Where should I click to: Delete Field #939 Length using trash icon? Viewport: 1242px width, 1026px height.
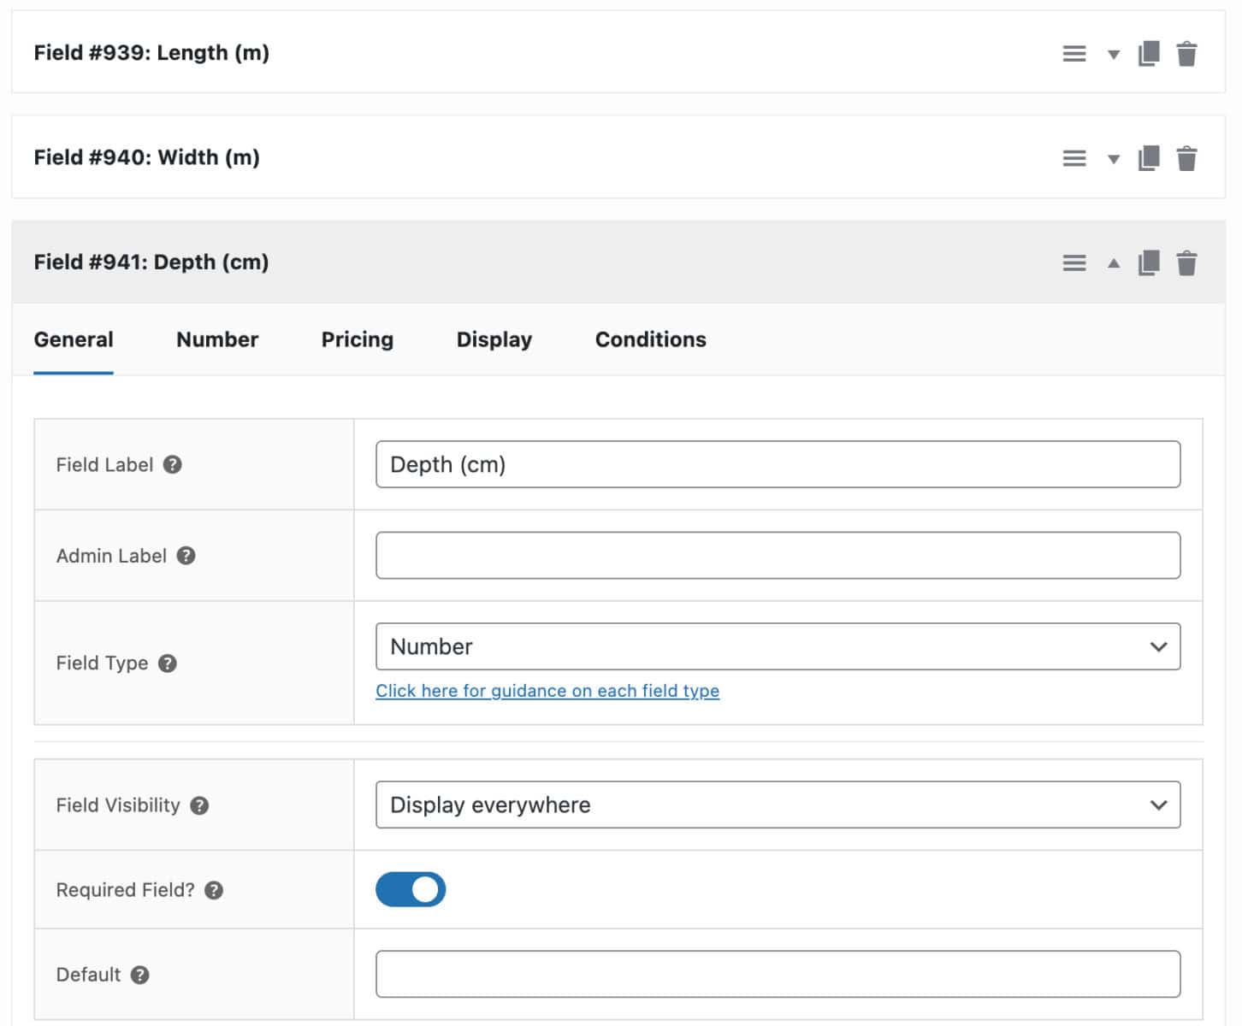click(1187, 53)
